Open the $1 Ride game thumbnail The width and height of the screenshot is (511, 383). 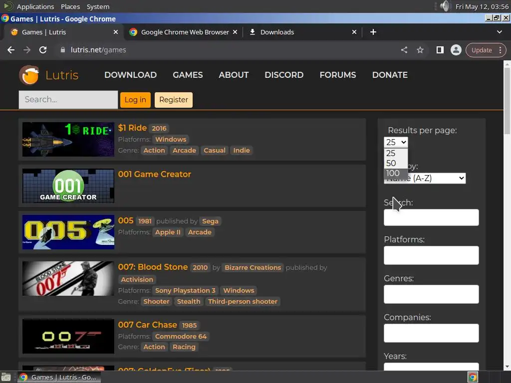coord(68,140)
